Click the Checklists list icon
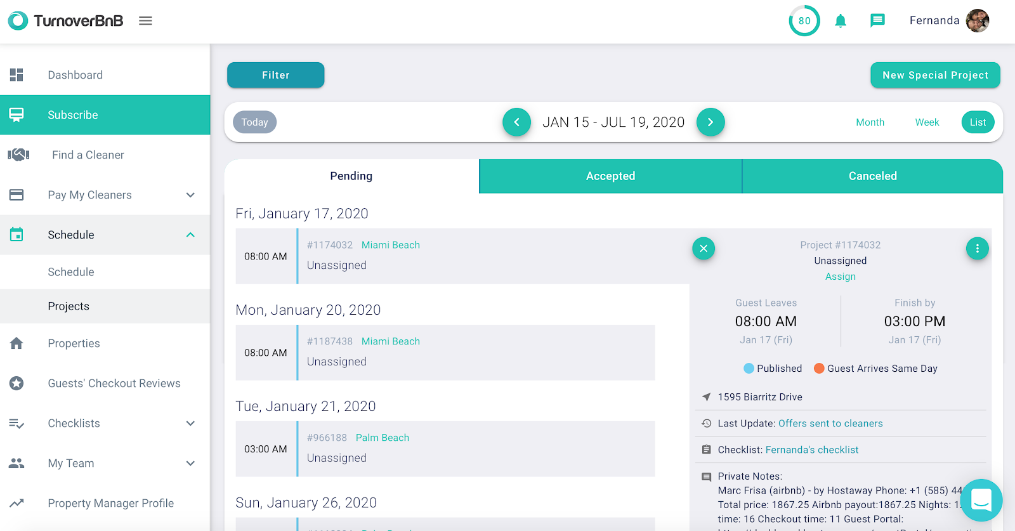This screenshot has height=531, width=1015. coord(16,423)
